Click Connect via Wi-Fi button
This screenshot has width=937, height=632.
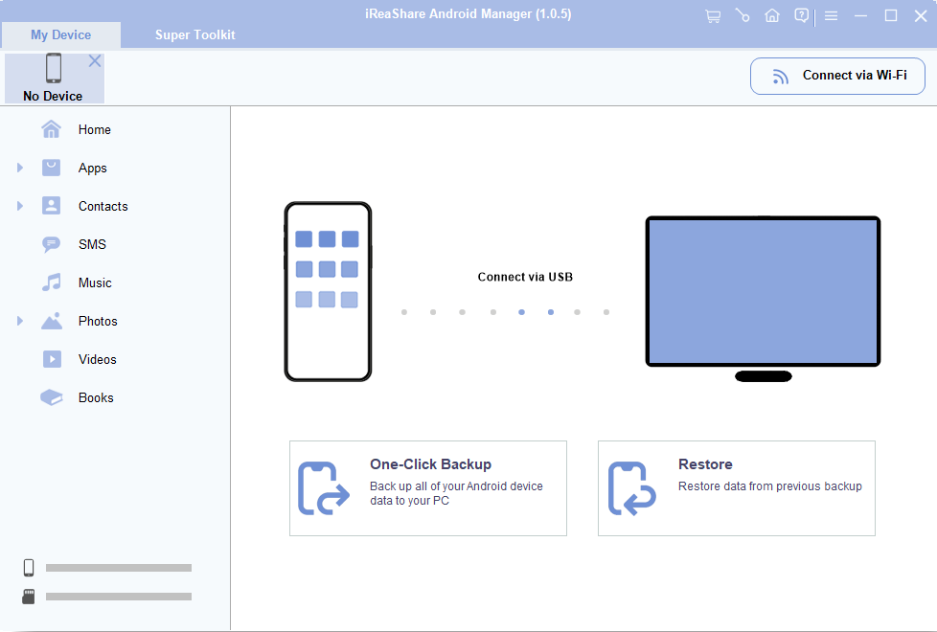[x=837, y=76]
